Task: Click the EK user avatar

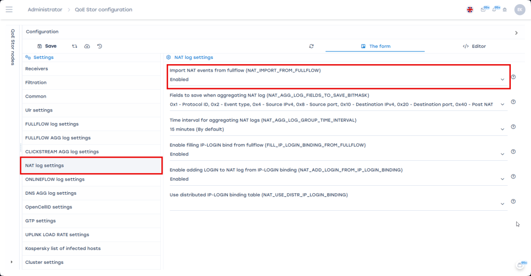Action: (x=519, y=10)
